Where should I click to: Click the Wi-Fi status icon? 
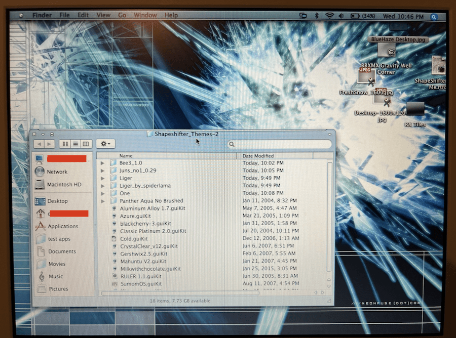click(329, 16)
